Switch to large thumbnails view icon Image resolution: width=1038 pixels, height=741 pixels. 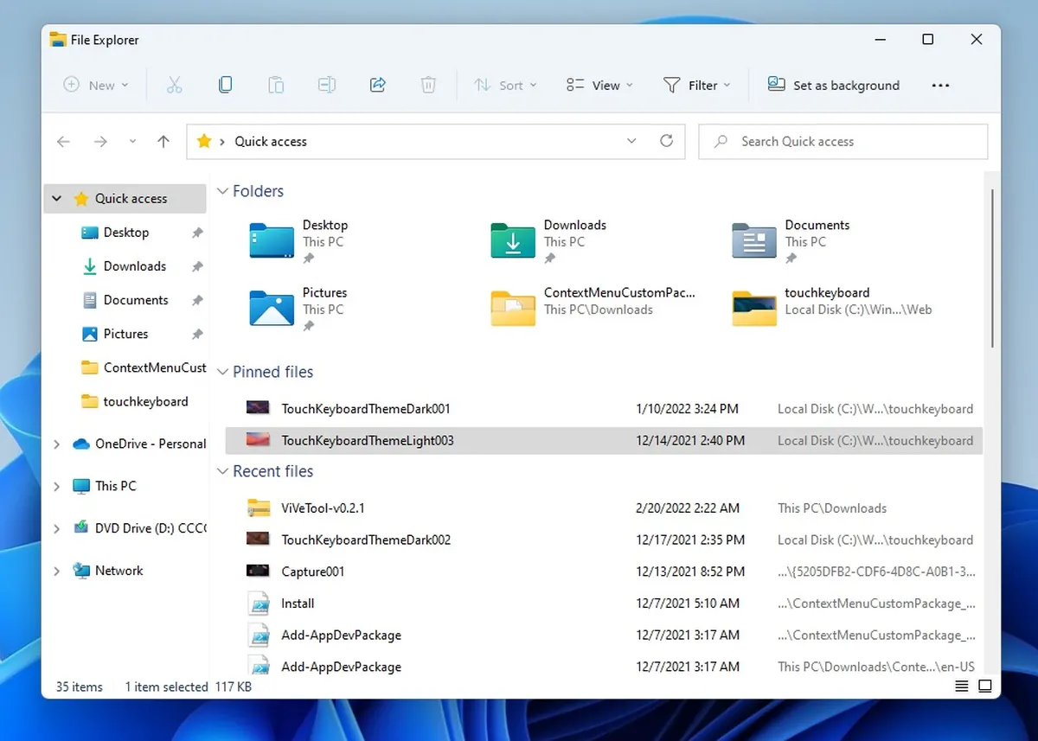984,687
